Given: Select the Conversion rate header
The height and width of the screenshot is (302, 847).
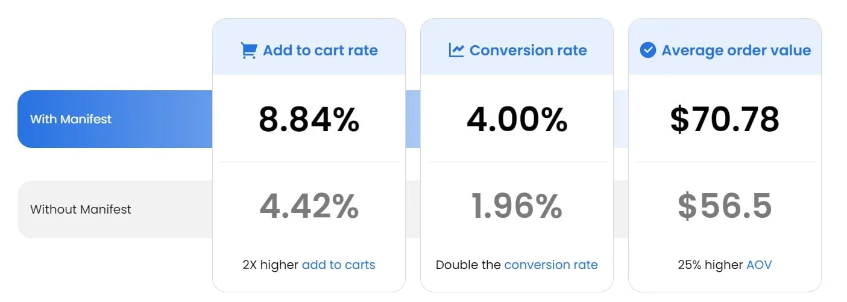Looking at the screenshot, I should pyautogui.click(x=517, y=50).
